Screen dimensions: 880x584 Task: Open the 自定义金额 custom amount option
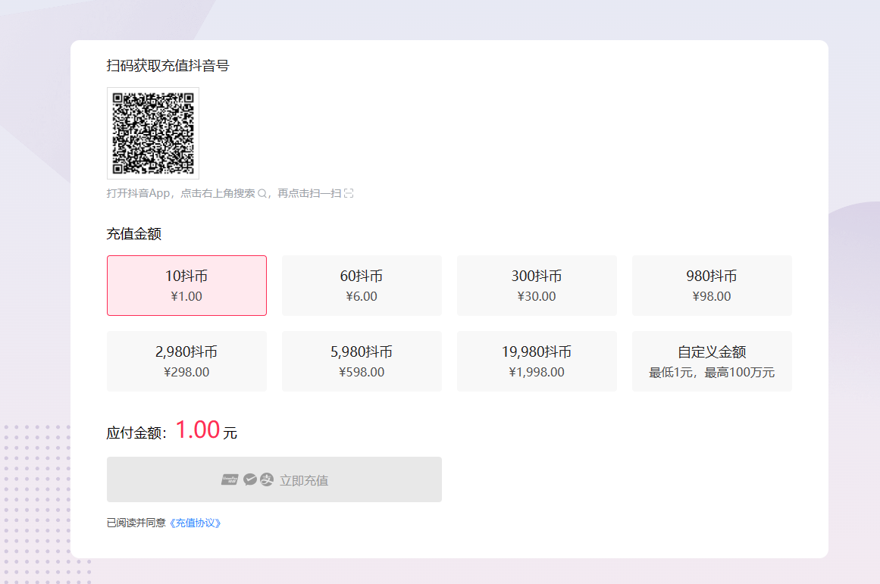point(712,361)
